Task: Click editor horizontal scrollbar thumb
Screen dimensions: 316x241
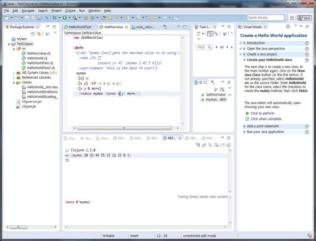Action: pos(124,128)
